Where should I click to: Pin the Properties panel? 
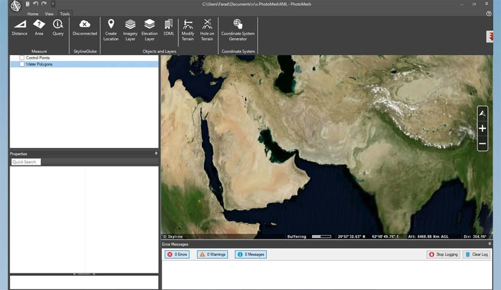coord(156,153)
